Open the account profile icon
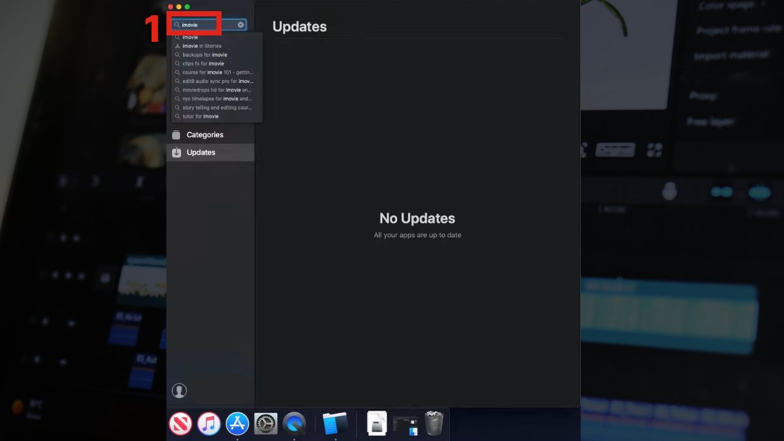The width and height of the screenshot is (784, 441). 179,391
